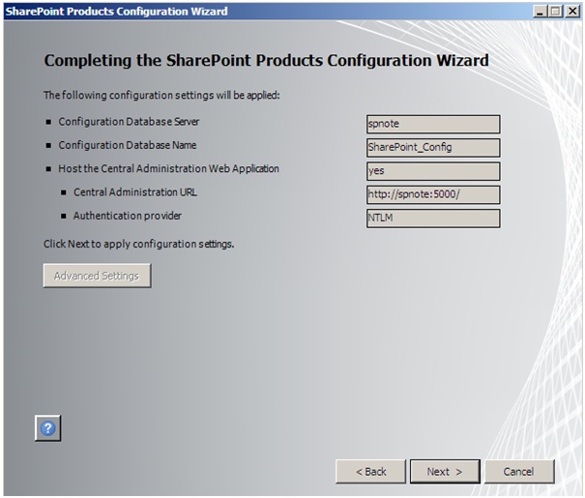The height and width of the screenshot is (498, 585).
Task: Go back with the Back button
Action: pyautogui.click(x=370, y=471)
